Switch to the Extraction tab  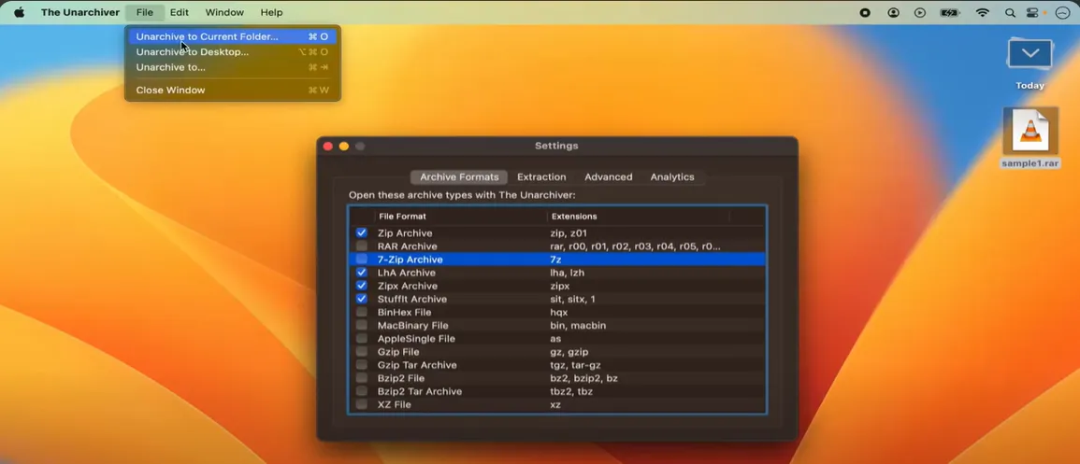[x=541, y=176]
